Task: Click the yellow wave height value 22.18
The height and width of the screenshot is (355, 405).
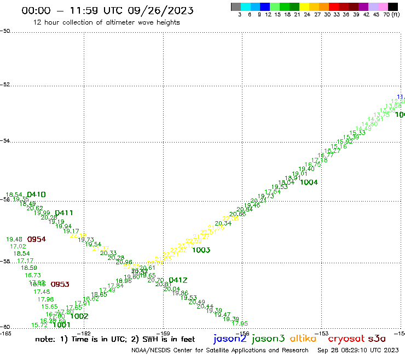Action: pos(78,235)
